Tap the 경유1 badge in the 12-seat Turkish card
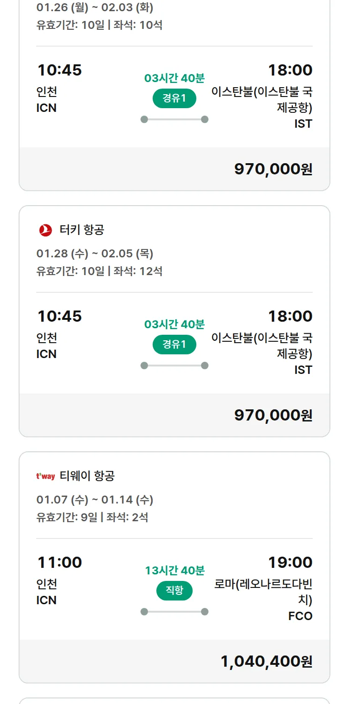The height and width of the screenshot is (704, 349). (174, 345)
